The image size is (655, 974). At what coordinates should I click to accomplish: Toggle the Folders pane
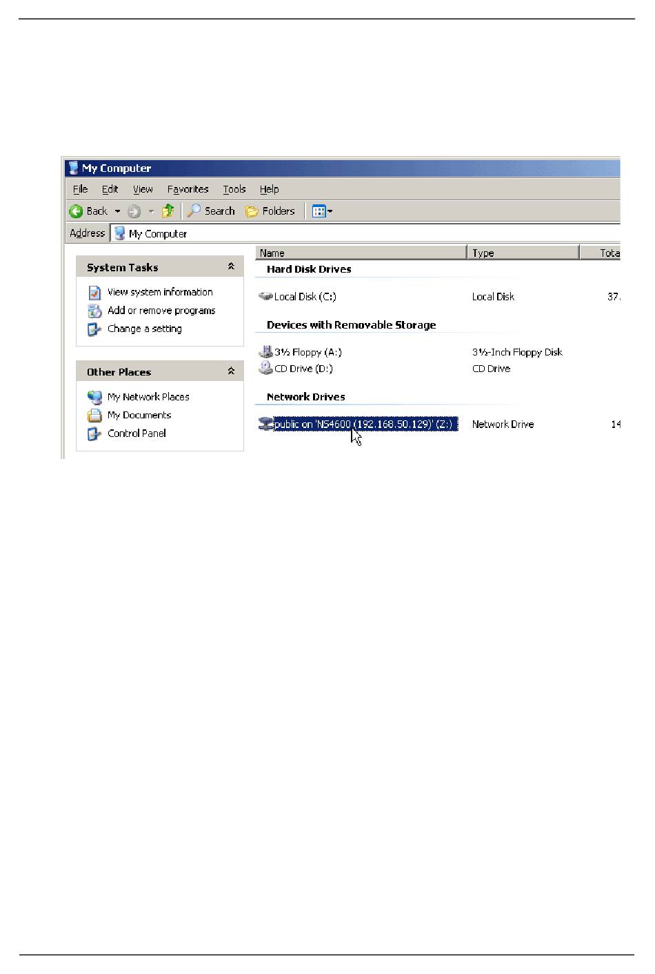tap(270, 211)
